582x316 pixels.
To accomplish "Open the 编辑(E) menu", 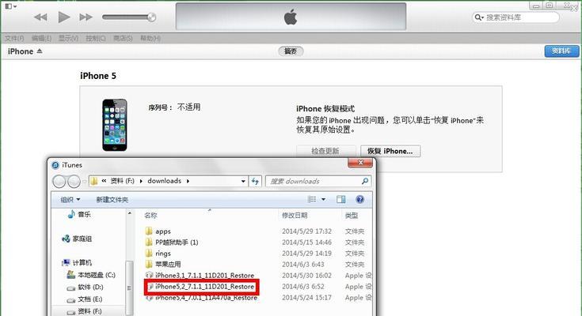I will 41,38.
